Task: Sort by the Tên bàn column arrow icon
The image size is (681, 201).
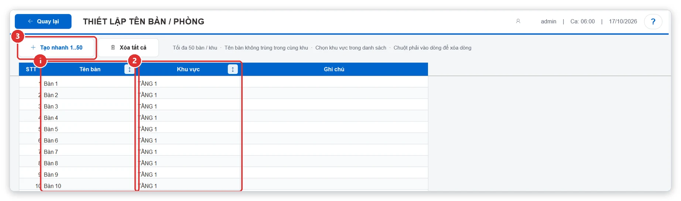Action: point(129,69)
